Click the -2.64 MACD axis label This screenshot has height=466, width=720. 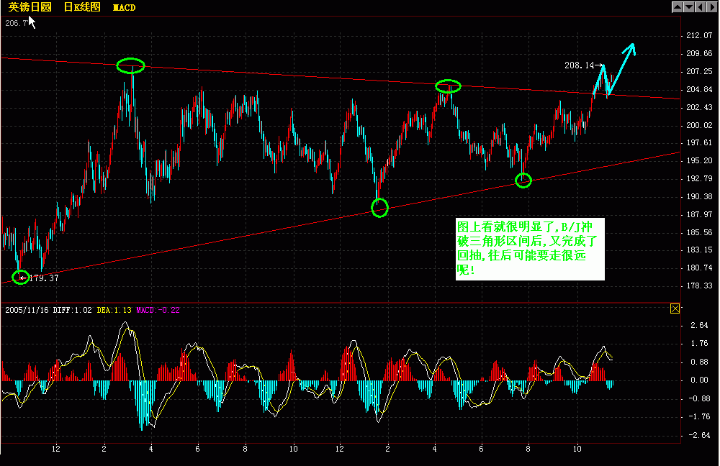pos(698,435)
